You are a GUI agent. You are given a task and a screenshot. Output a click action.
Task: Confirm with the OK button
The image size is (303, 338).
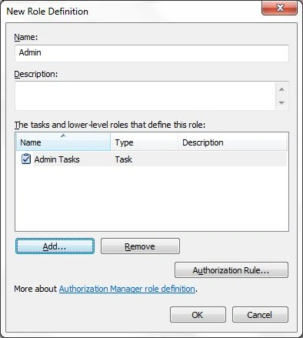point(198,315)
